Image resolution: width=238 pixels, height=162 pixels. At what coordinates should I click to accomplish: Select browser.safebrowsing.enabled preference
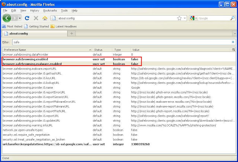pyautogui.click(x=119, y=59)
